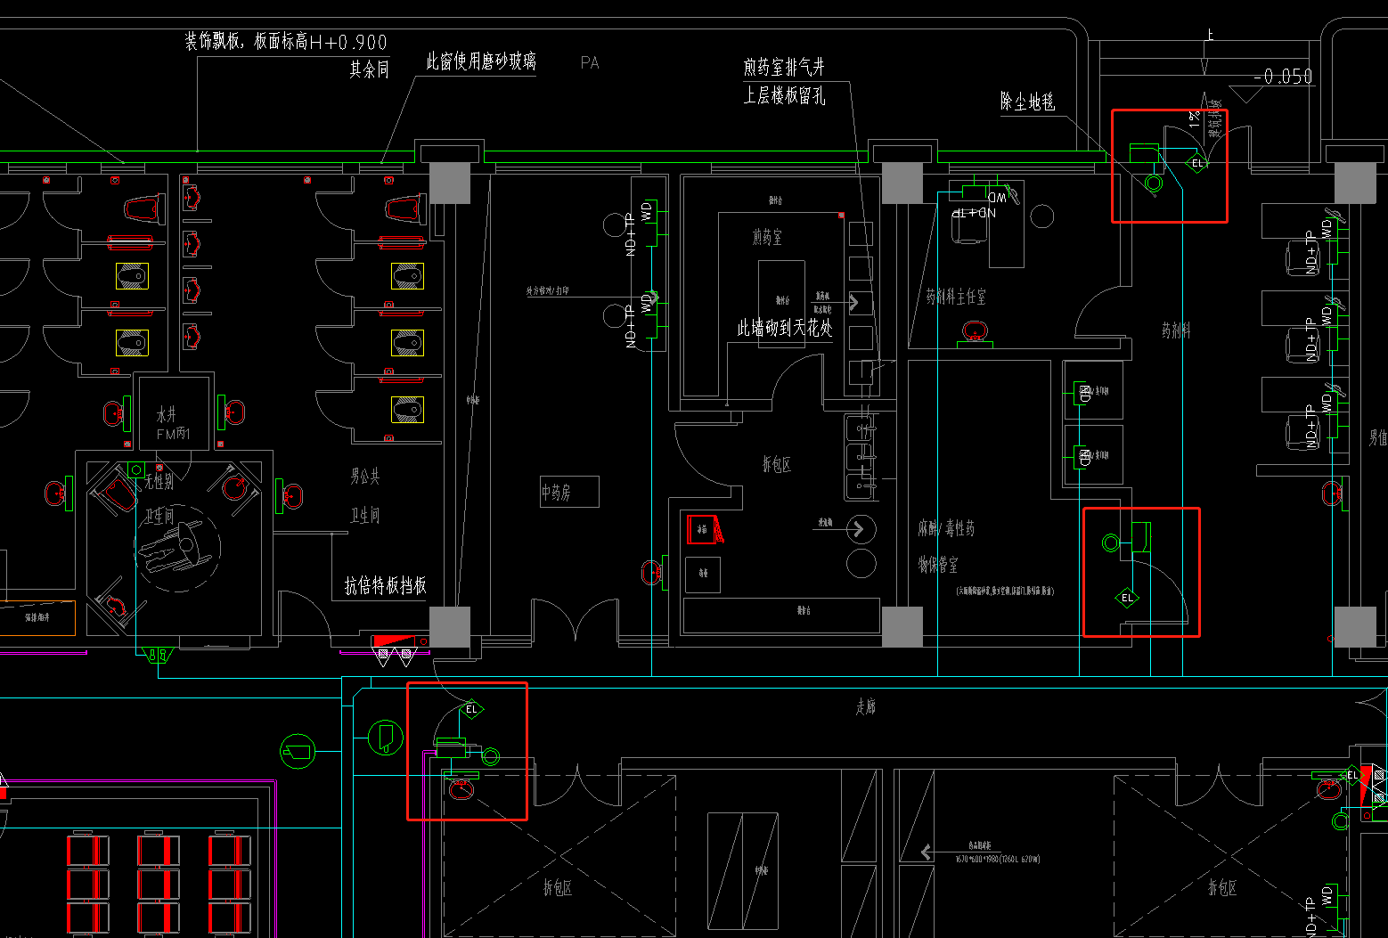Click the 无性别 toilet label
The width and height of the screenshot is (1388, 938).
coord(159,482)
